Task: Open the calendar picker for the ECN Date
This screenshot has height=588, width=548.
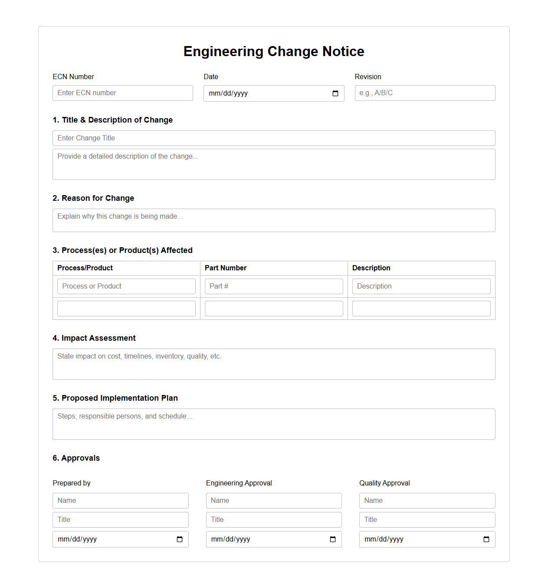Action: [335, 93]
